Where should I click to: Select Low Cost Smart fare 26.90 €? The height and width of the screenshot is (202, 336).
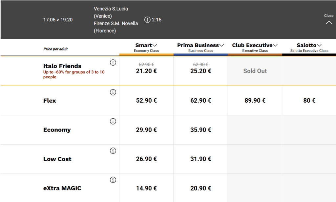pyautogui.click(x=146, y=159)
